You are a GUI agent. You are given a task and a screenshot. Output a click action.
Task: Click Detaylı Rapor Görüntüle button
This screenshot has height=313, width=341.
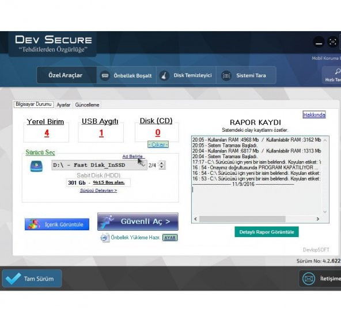(267, 232)
